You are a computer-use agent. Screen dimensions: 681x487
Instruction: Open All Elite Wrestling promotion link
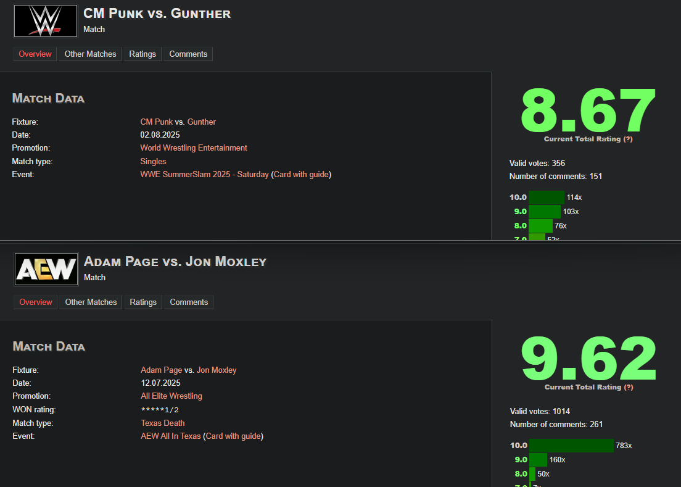tap(171, 396)
